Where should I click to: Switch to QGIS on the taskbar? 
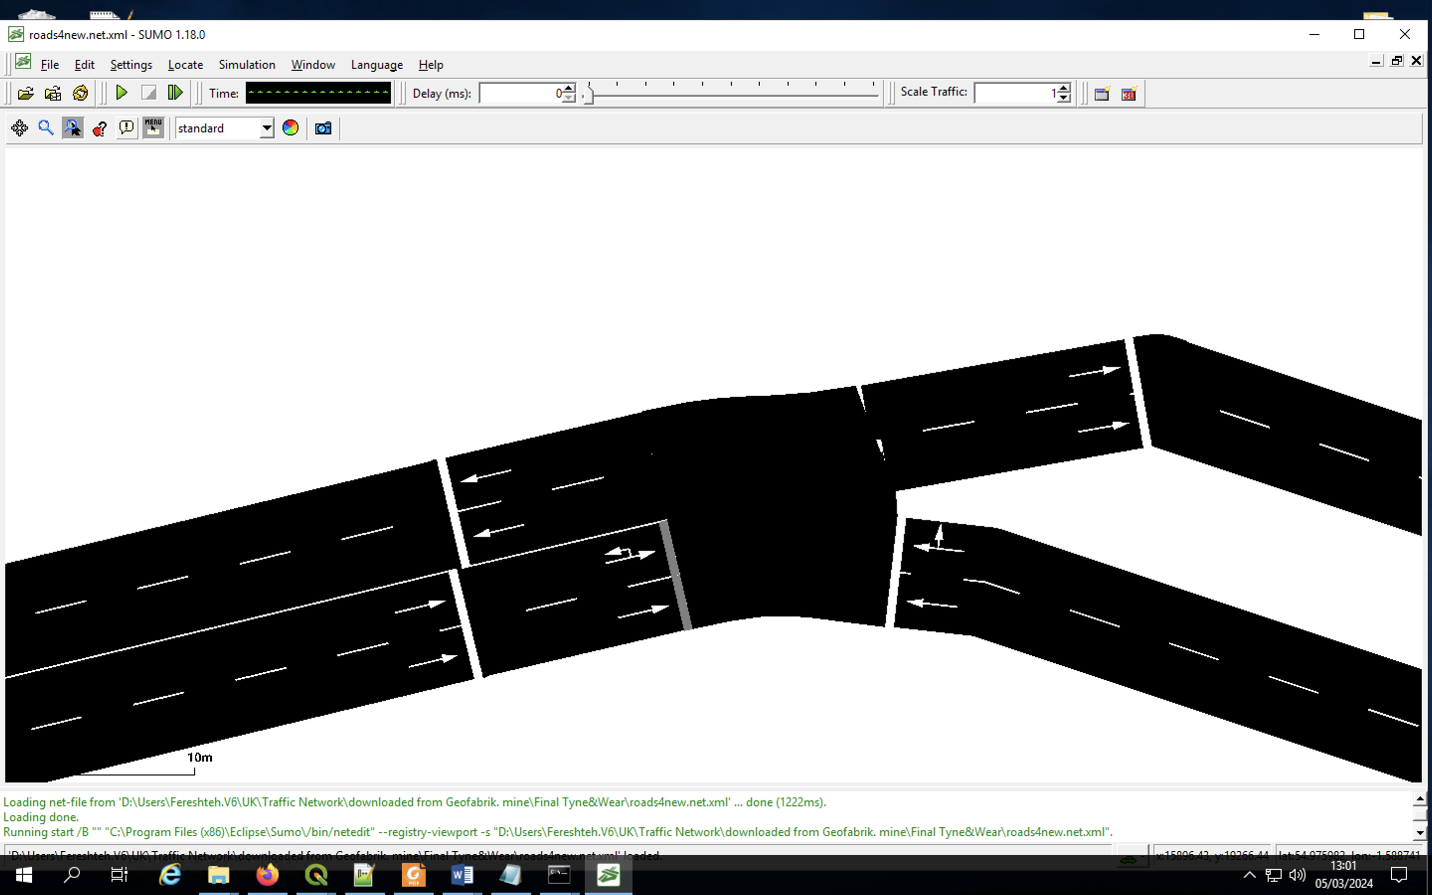pyautogui.click(x=316, y=875)
